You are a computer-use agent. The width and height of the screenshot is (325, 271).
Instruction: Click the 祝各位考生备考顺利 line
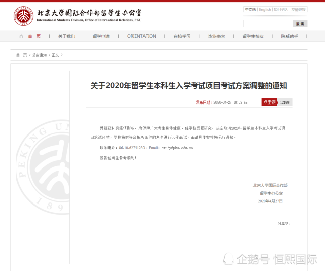(118, 158)
